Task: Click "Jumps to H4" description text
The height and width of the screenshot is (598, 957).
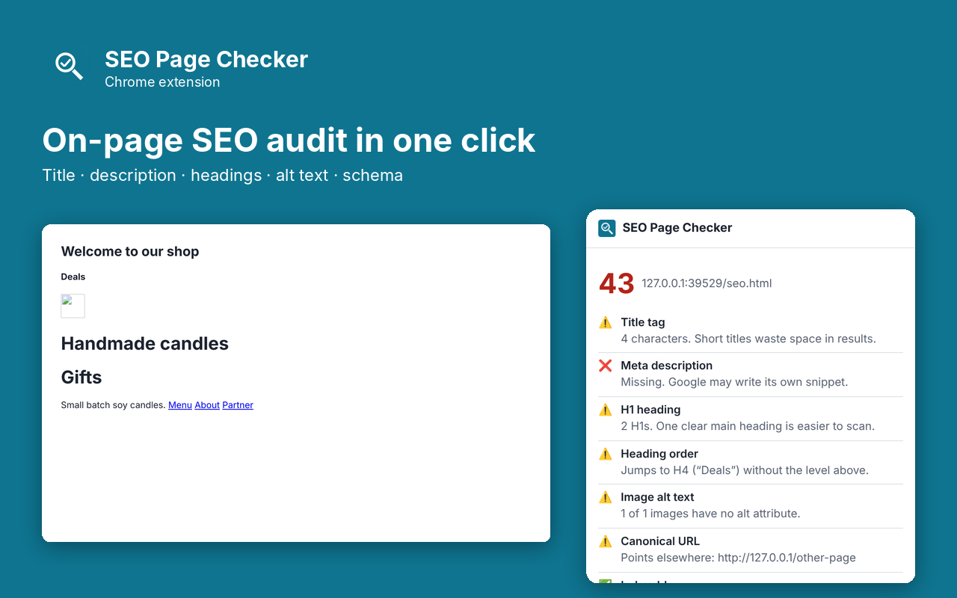Action: coord(745,470)
